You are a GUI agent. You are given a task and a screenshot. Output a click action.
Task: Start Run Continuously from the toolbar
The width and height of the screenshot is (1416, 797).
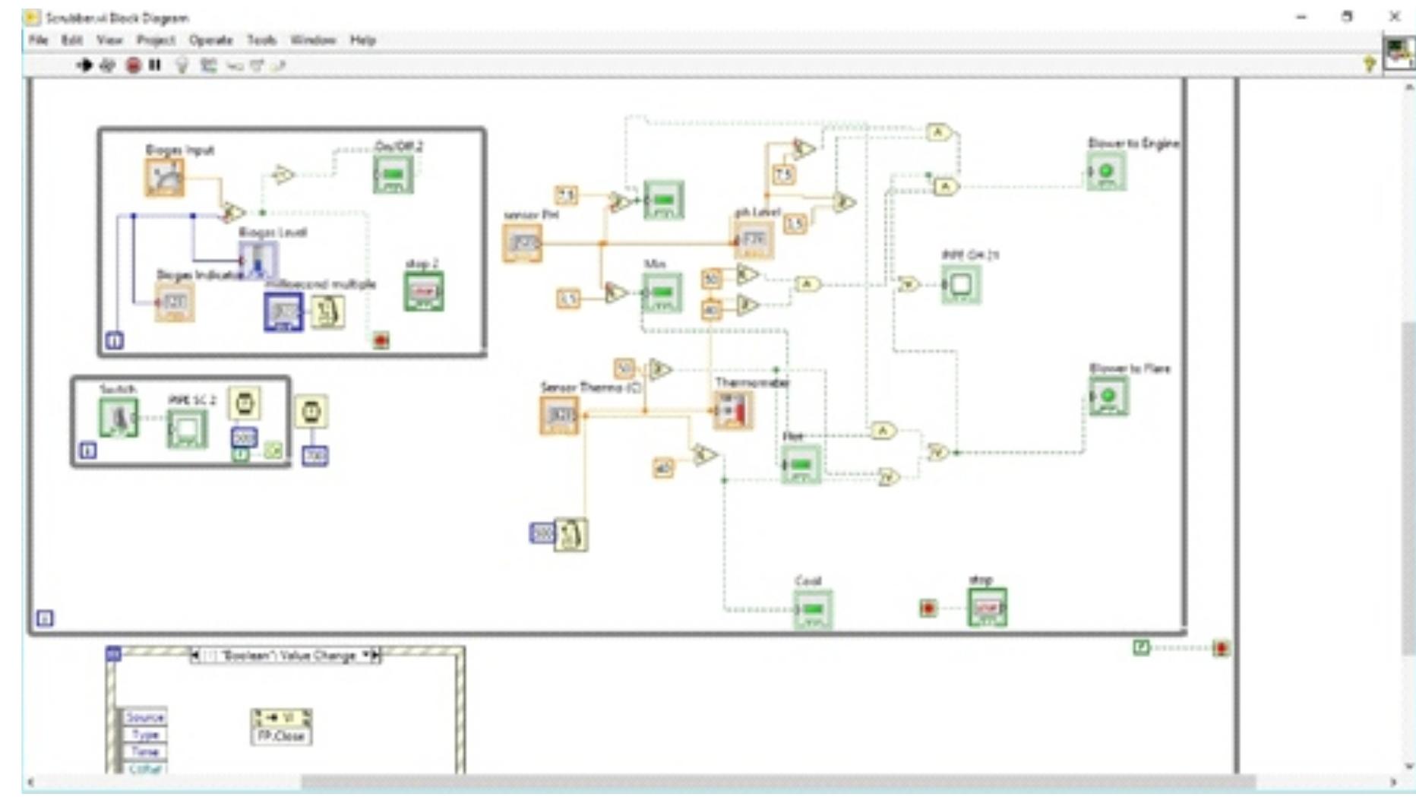[107, 65]
